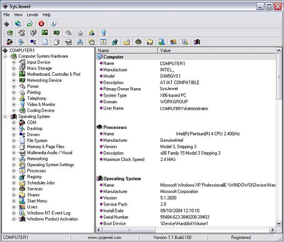Click the Telephony toolbar icon
Screen dimensions: 284x242
tap(91, 33)
